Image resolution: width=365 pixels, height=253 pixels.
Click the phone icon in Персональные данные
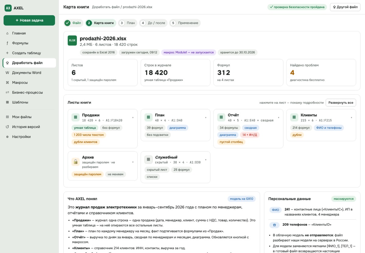point(275,225)
